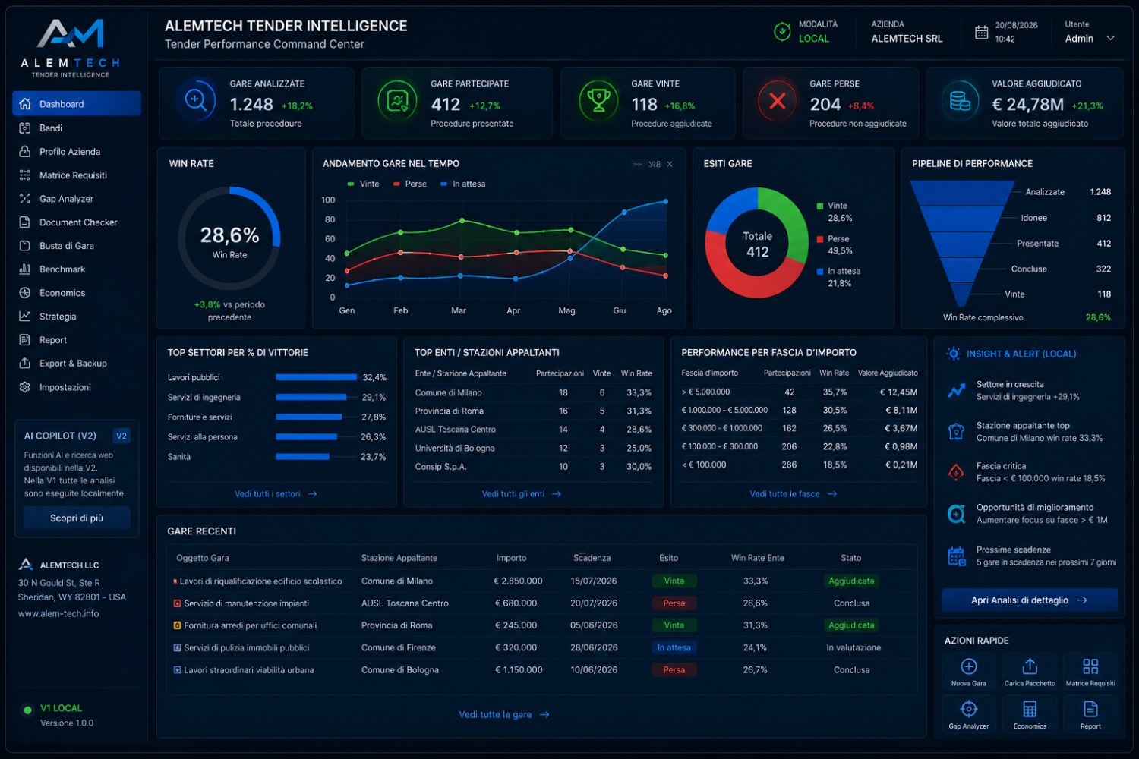Viewport: 1139px width, 759px height.
Task: Open the Vedi tutti gli enti link
Action: 522,493
